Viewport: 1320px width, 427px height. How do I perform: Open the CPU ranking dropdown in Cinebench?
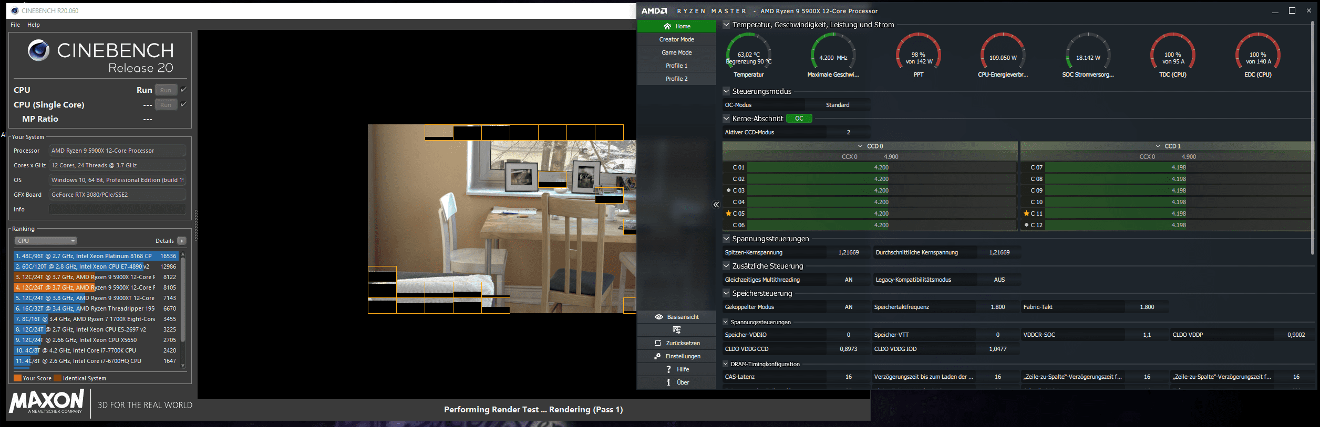(46, 241)
